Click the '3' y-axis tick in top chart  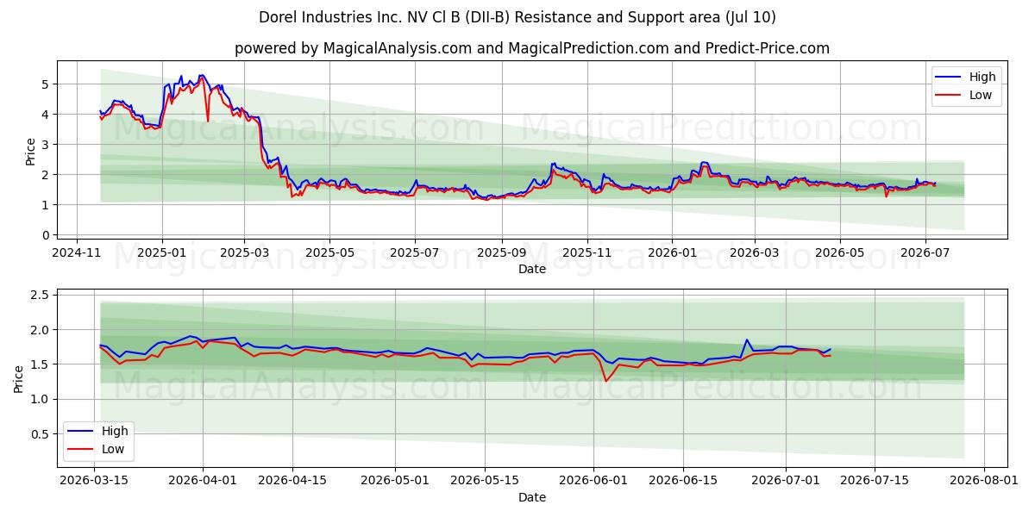coord(47,145)
